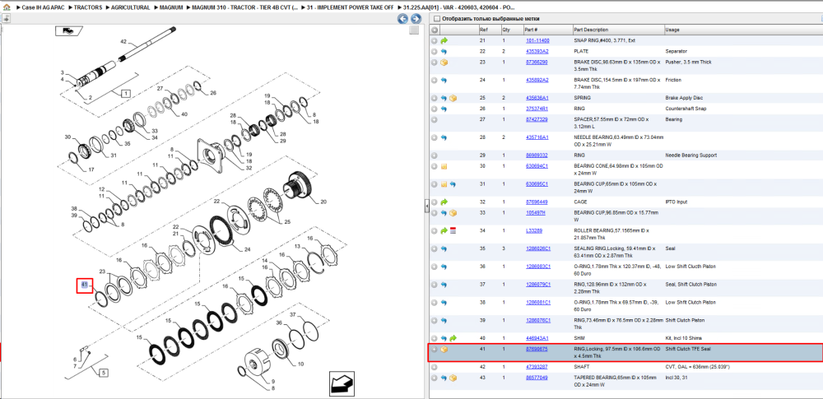
Task: Select highlighted callout 41 in diagram
Action: [85, 285]
